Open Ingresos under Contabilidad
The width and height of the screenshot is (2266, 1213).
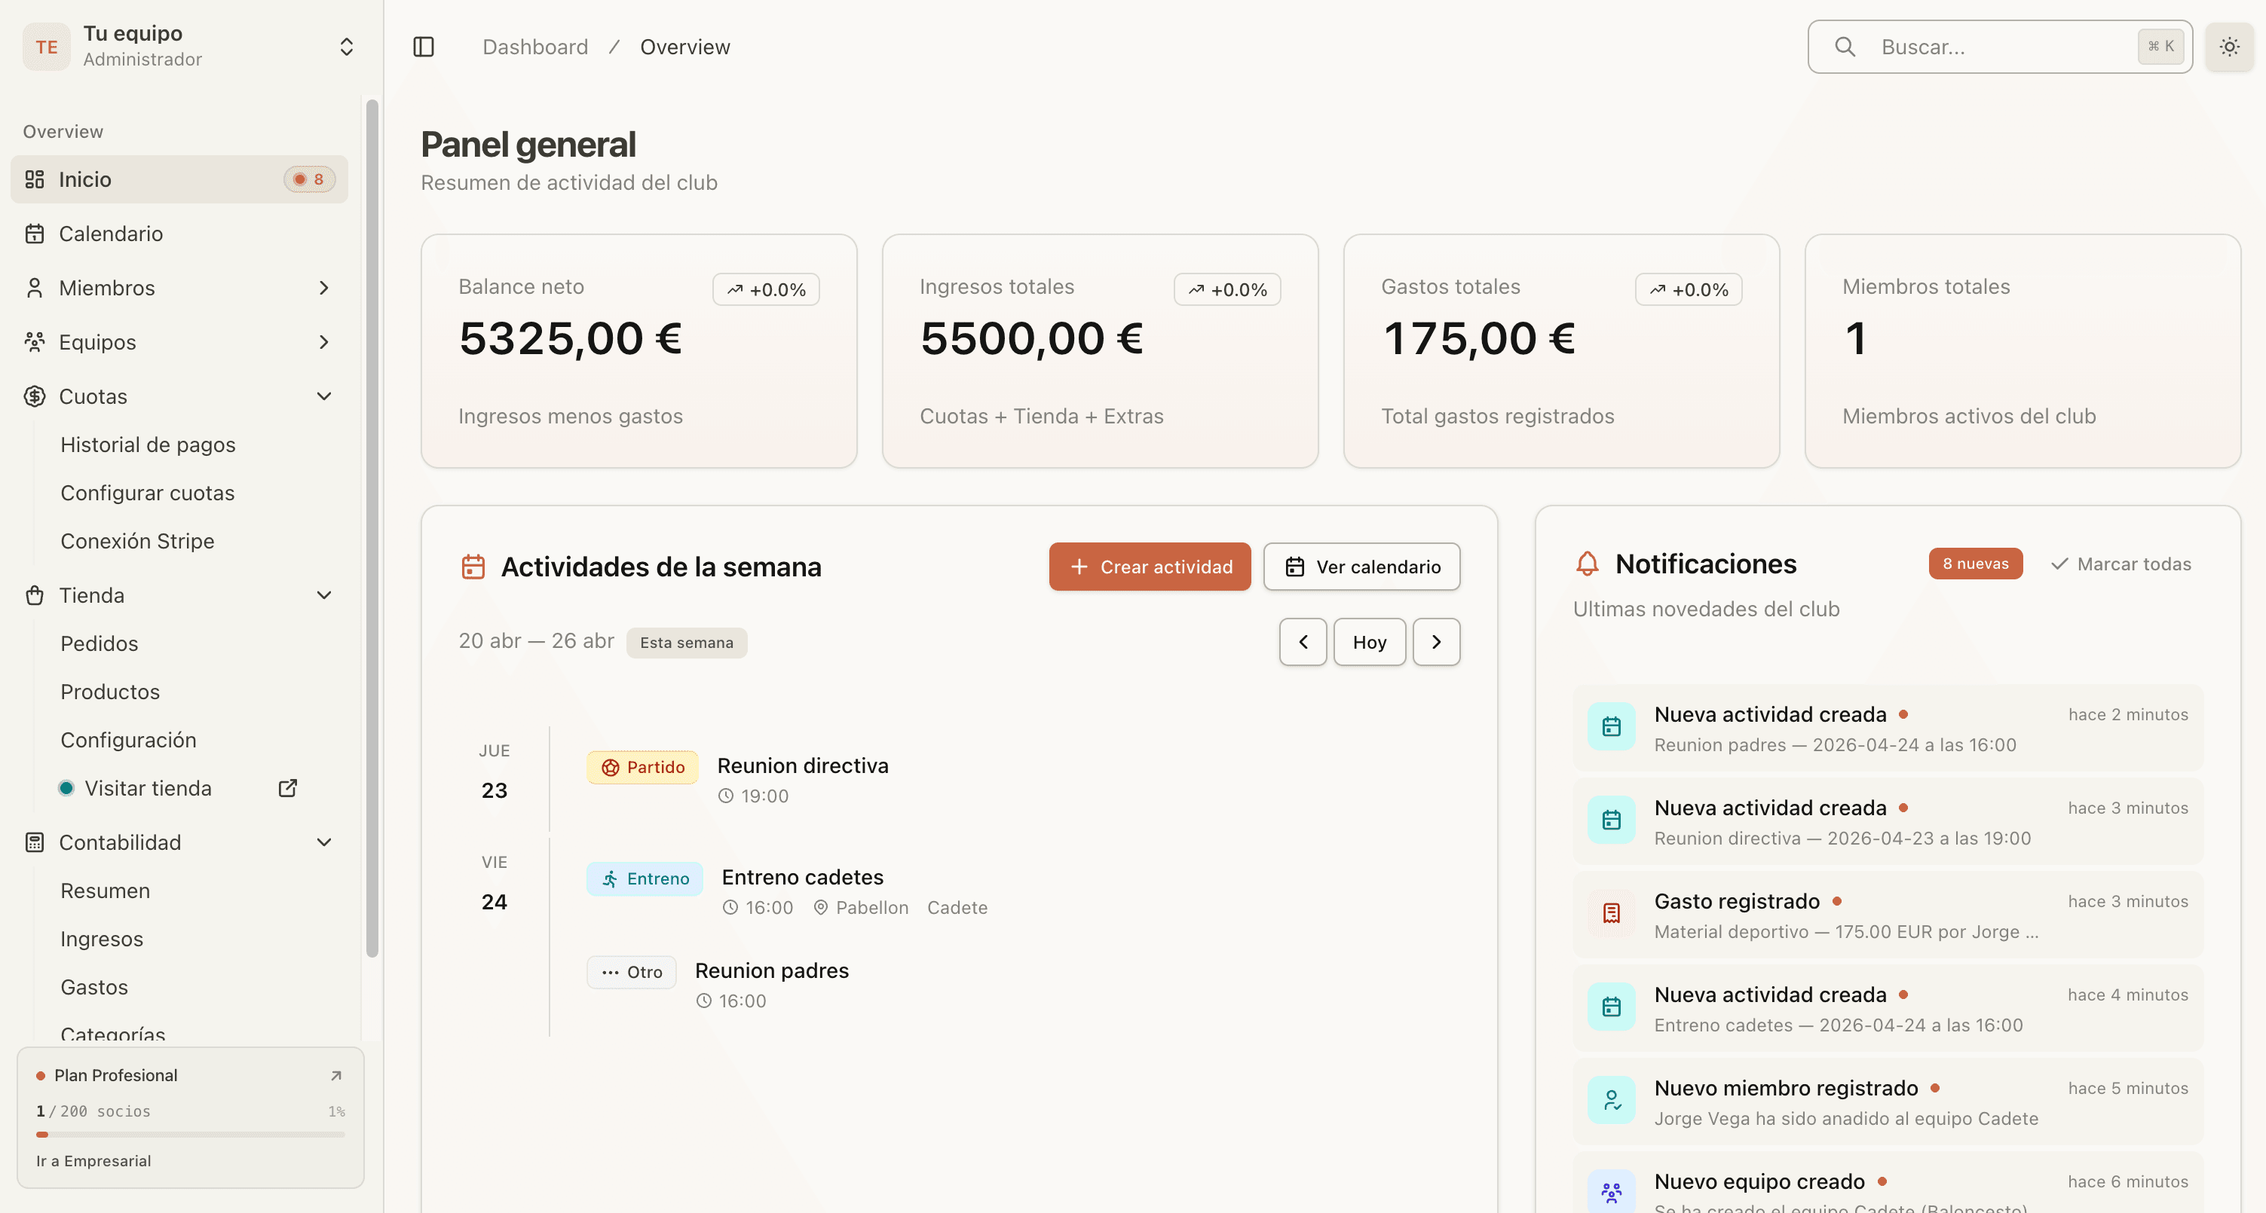tap(102, 939)
